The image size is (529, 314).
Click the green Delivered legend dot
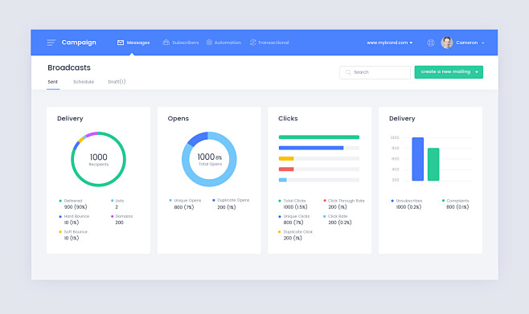pos(60,201)
